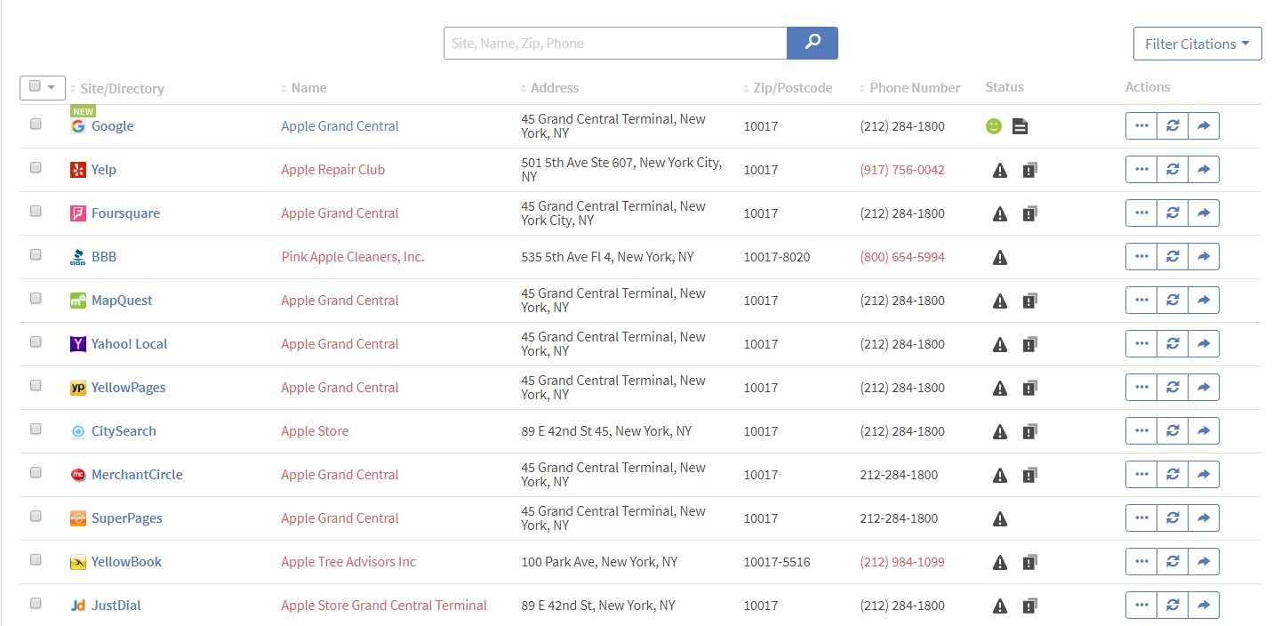Open the Filter Citations dropdown
1273x626 pixels.
click(1197, 44)
